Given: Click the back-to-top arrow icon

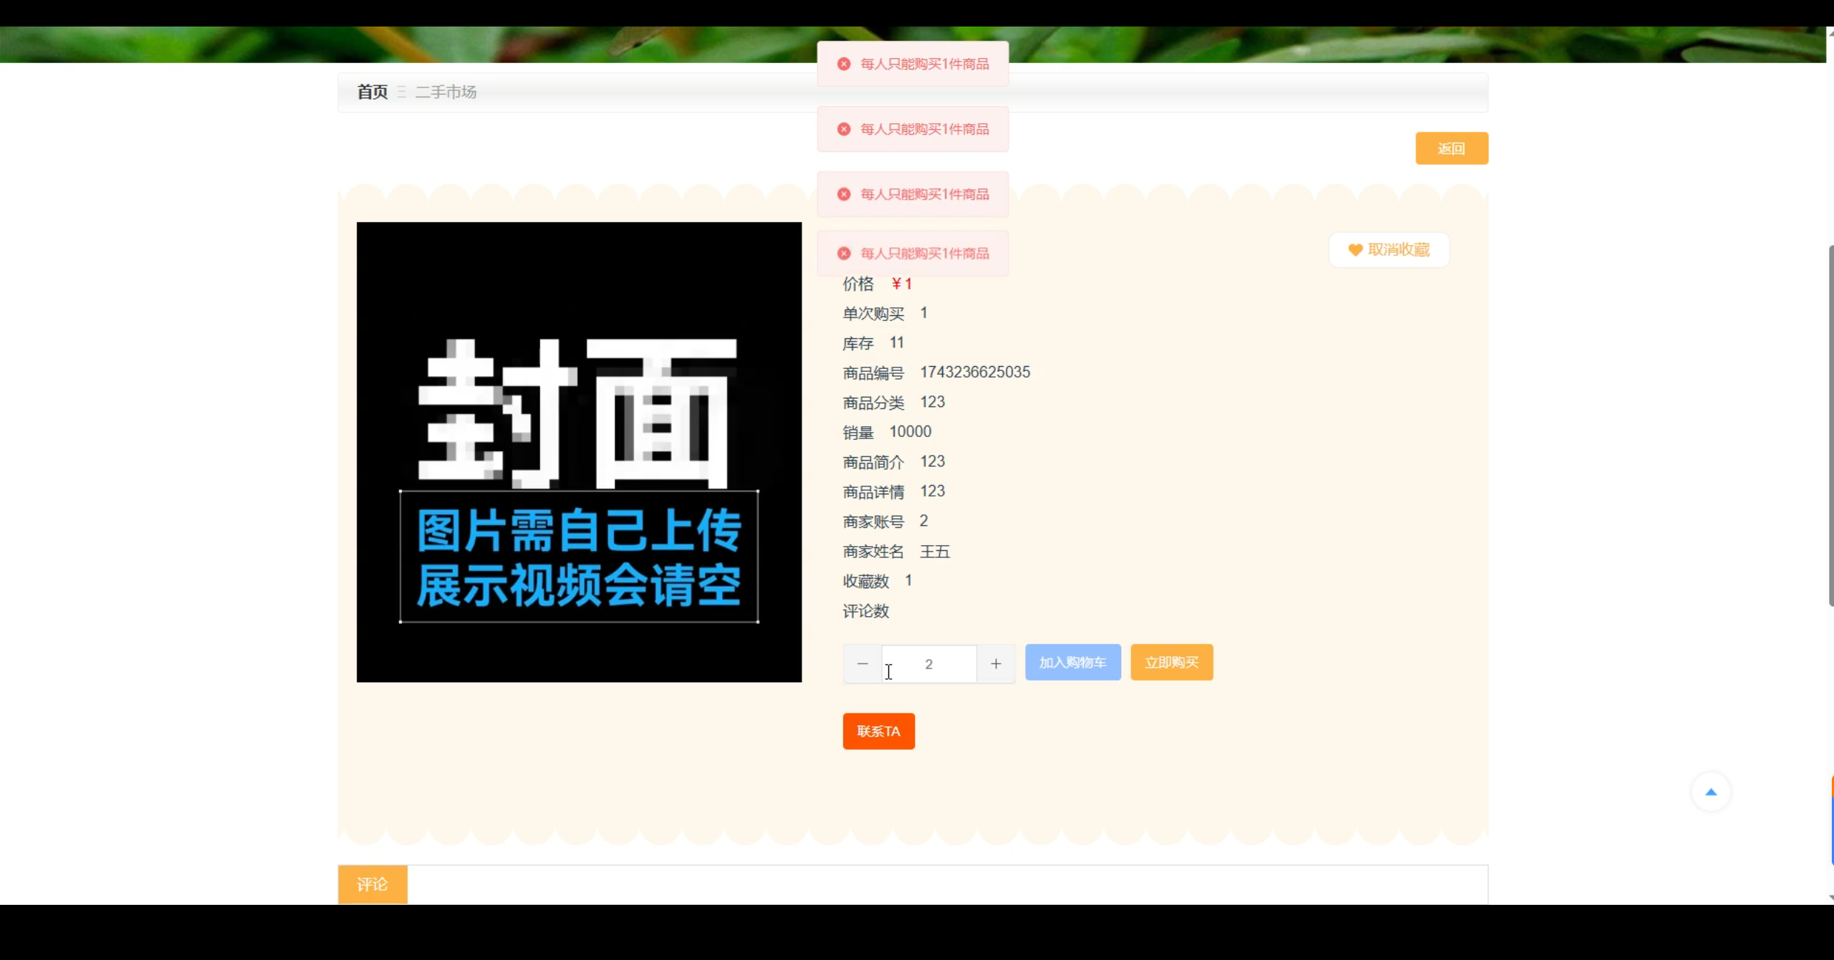Looking at the screenshot, I should pos(1711,792).
